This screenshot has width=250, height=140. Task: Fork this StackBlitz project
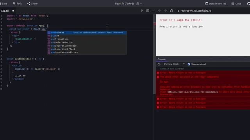click(x=17, y=3)
